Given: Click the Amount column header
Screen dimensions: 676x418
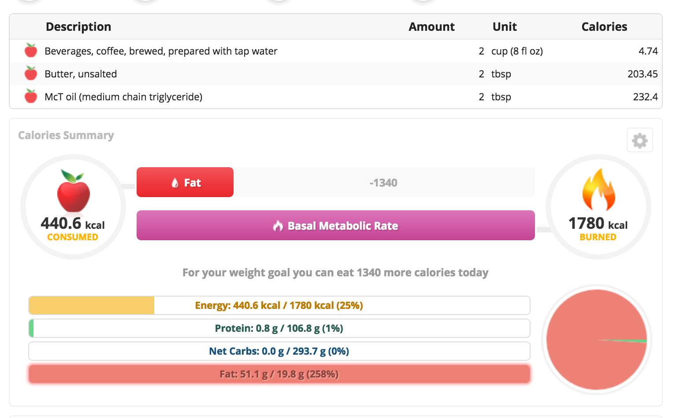Looking at the screenshot, I should tap(431, 27).
